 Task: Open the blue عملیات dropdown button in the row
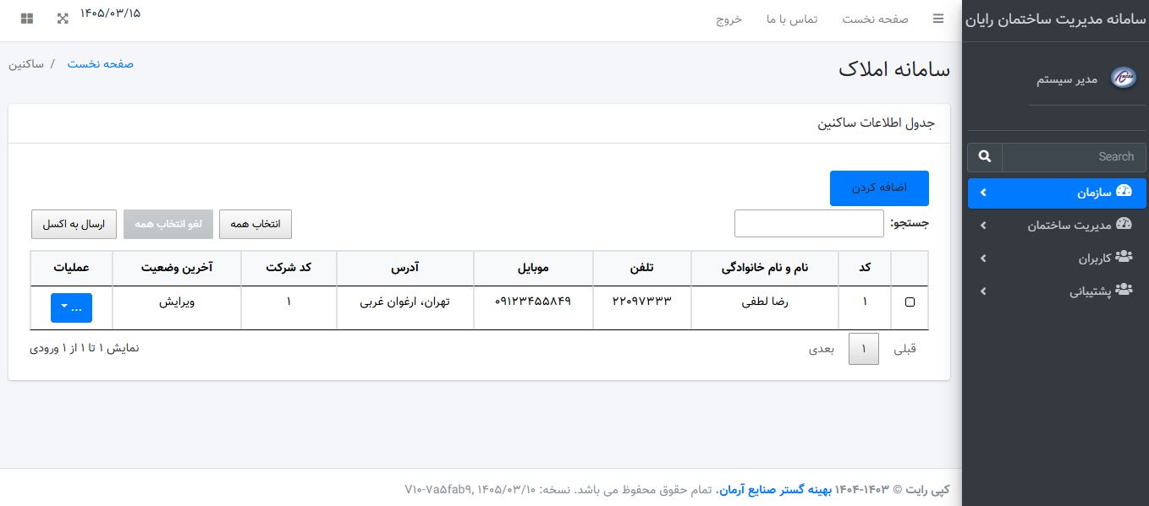(x=71, y=307)
